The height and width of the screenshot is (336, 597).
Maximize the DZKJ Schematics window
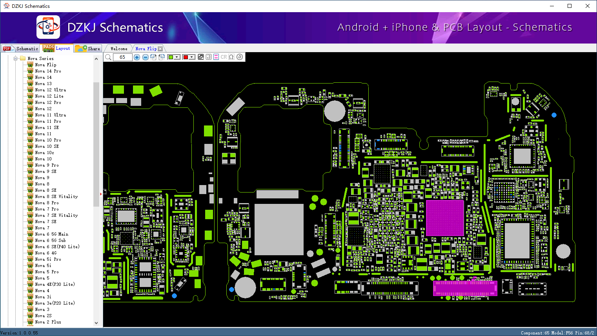(570, 6)
